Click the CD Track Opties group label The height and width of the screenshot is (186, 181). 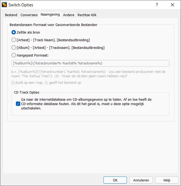coord(26,92)
